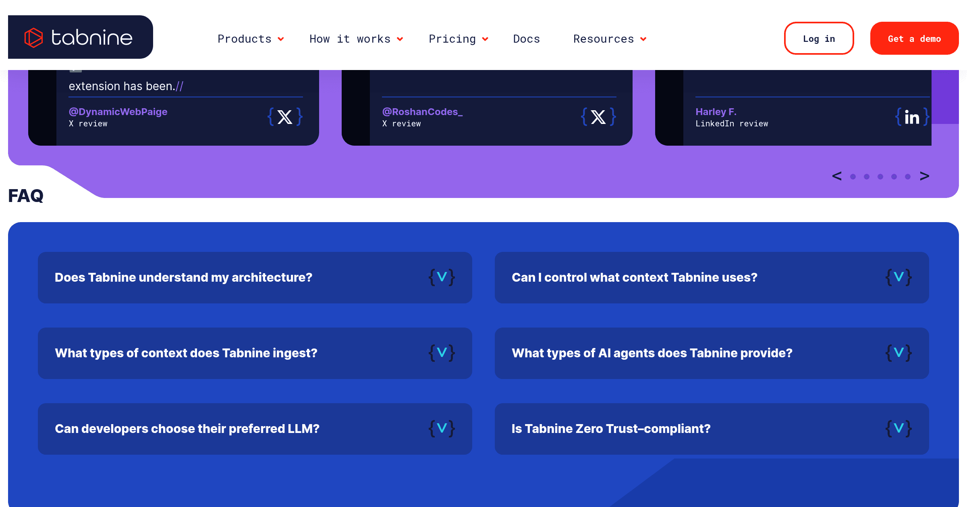Click 'Does Tabnine understand my architecture?' question

[x=184, y=277]
